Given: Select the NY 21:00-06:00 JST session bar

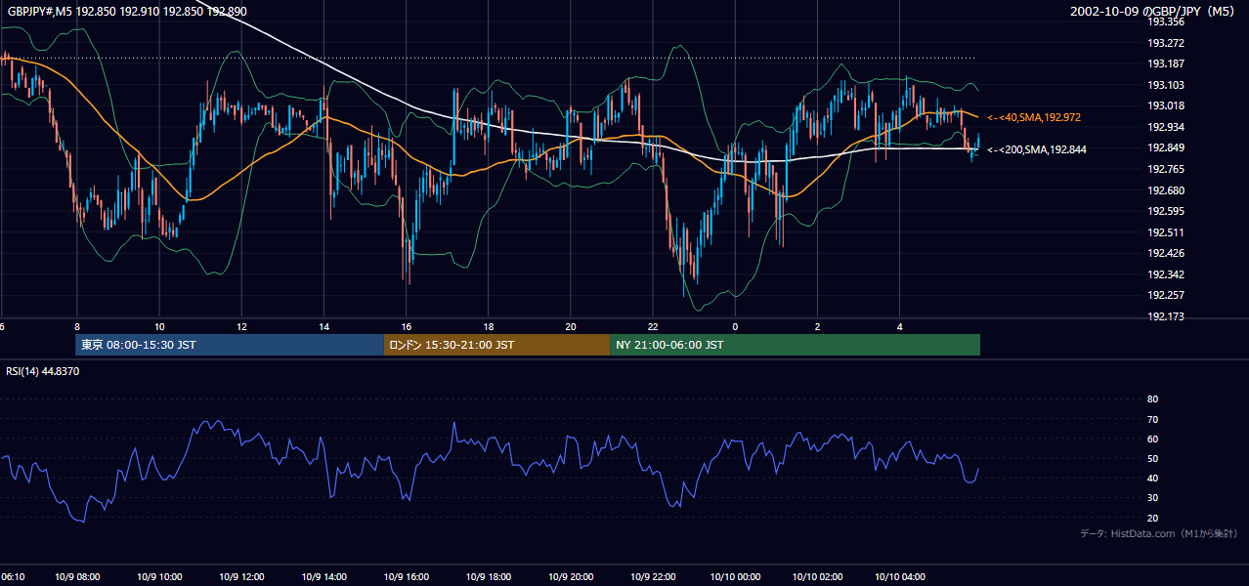Looking at the screenshot, I should 795,345.
